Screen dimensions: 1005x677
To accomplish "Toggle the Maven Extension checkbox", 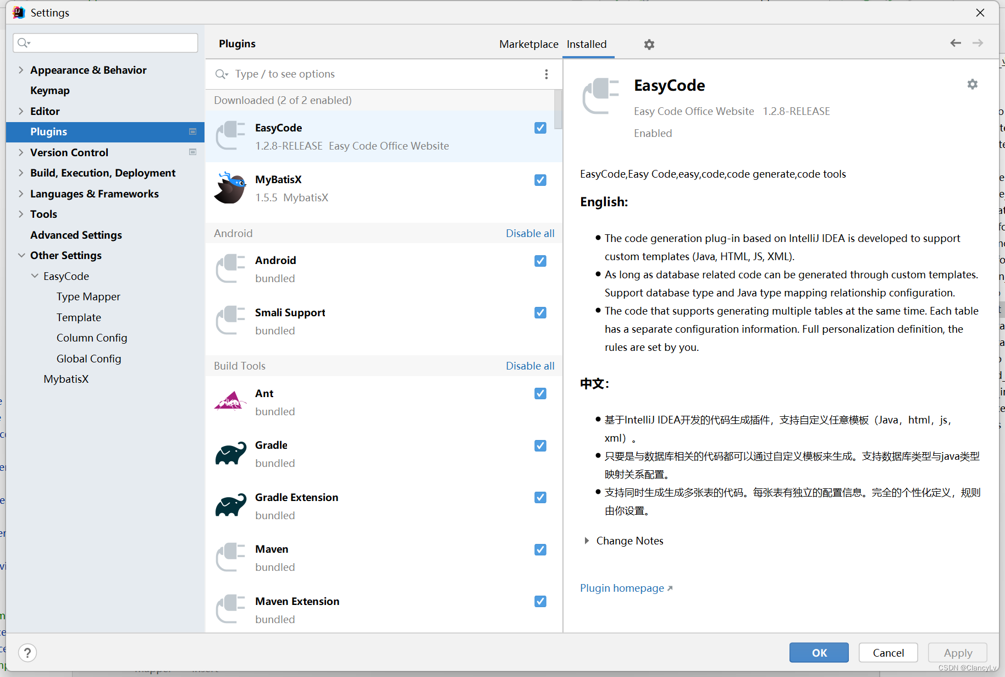I will [x=540, y=601].
